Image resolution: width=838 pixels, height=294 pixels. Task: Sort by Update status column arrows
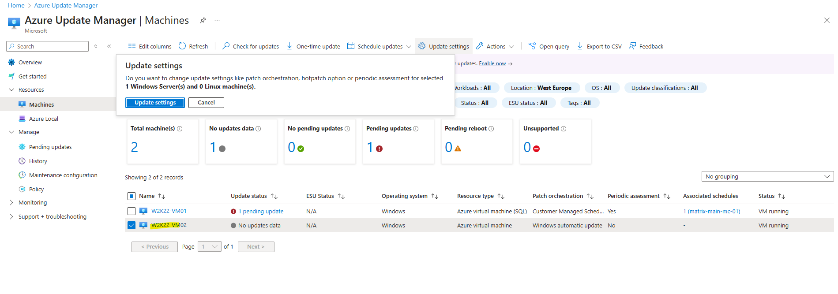pos(274,196)
